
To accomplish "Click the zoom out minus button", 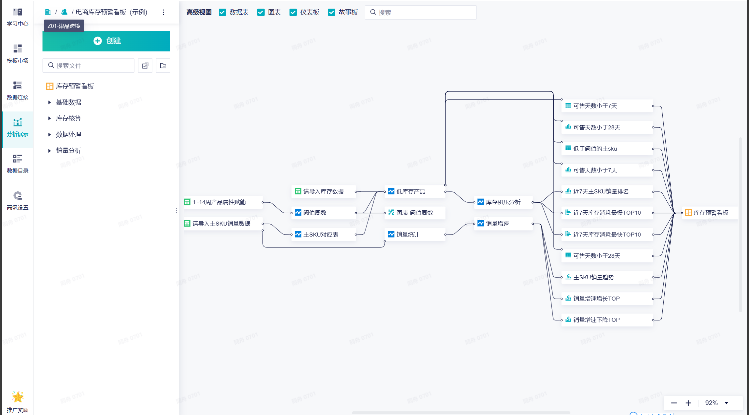I will pyautogui.click(x=674, y=403).
